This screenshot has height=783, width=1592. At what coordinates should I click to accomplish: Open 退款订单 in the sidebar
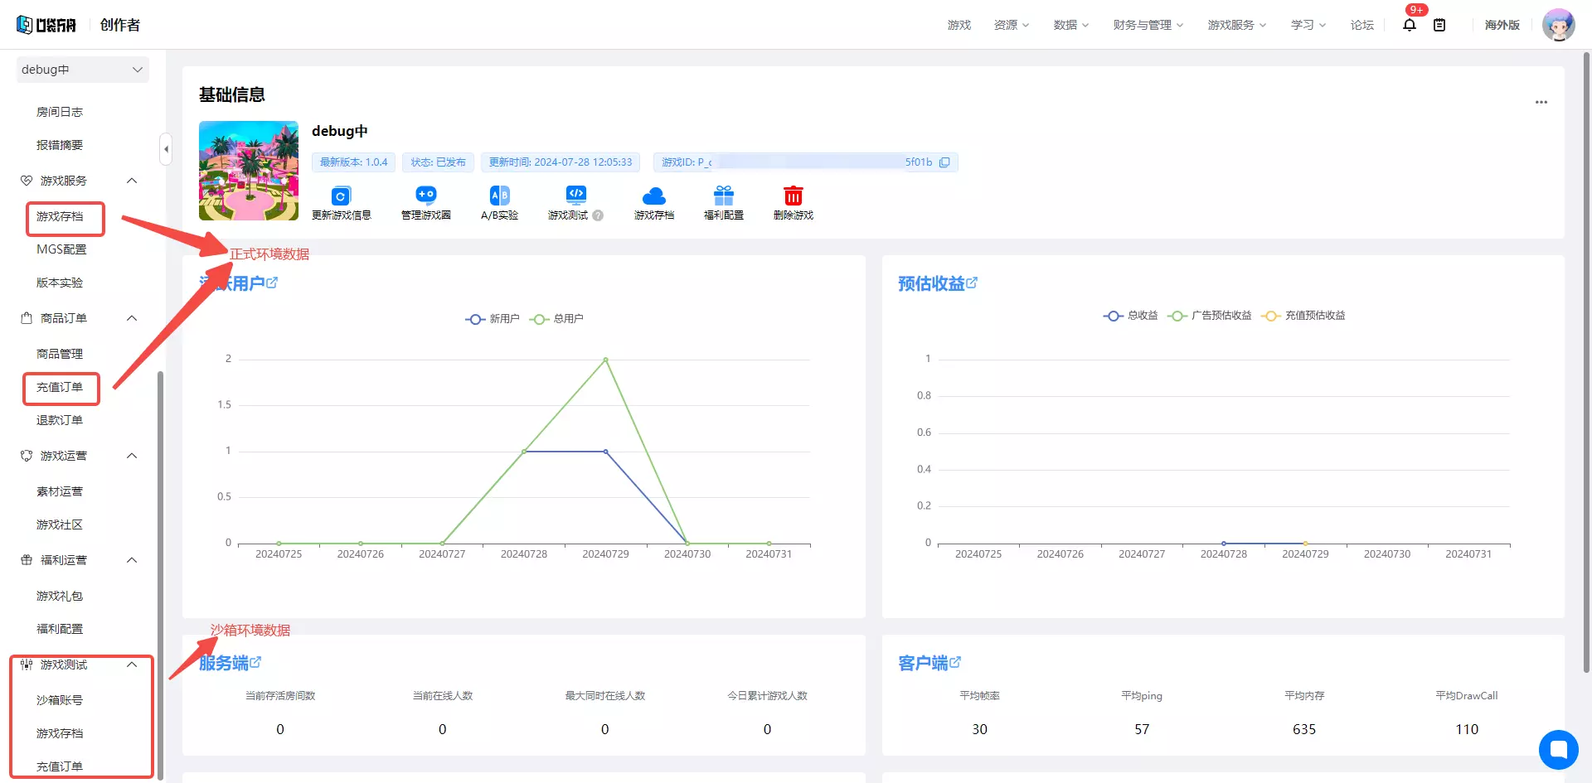[60, 420]
